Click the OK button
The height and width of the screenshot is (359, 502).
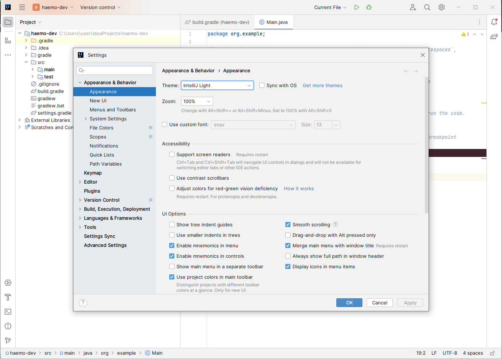point(349,303)
